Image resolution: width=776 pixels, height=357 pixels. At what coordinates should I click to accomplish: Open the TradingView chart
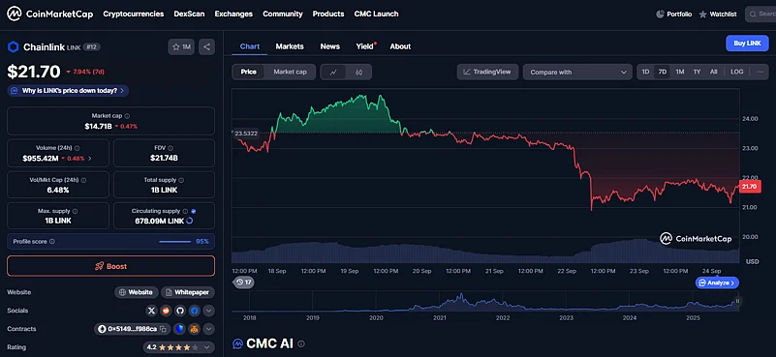[x=487, y=72]
